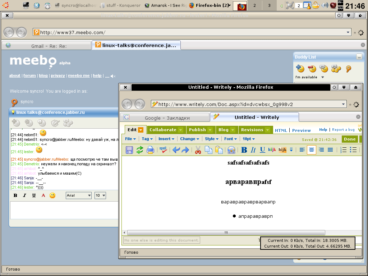
Task: Open the Arial font selector in meebo chat
Action: [x=79, y=195]
